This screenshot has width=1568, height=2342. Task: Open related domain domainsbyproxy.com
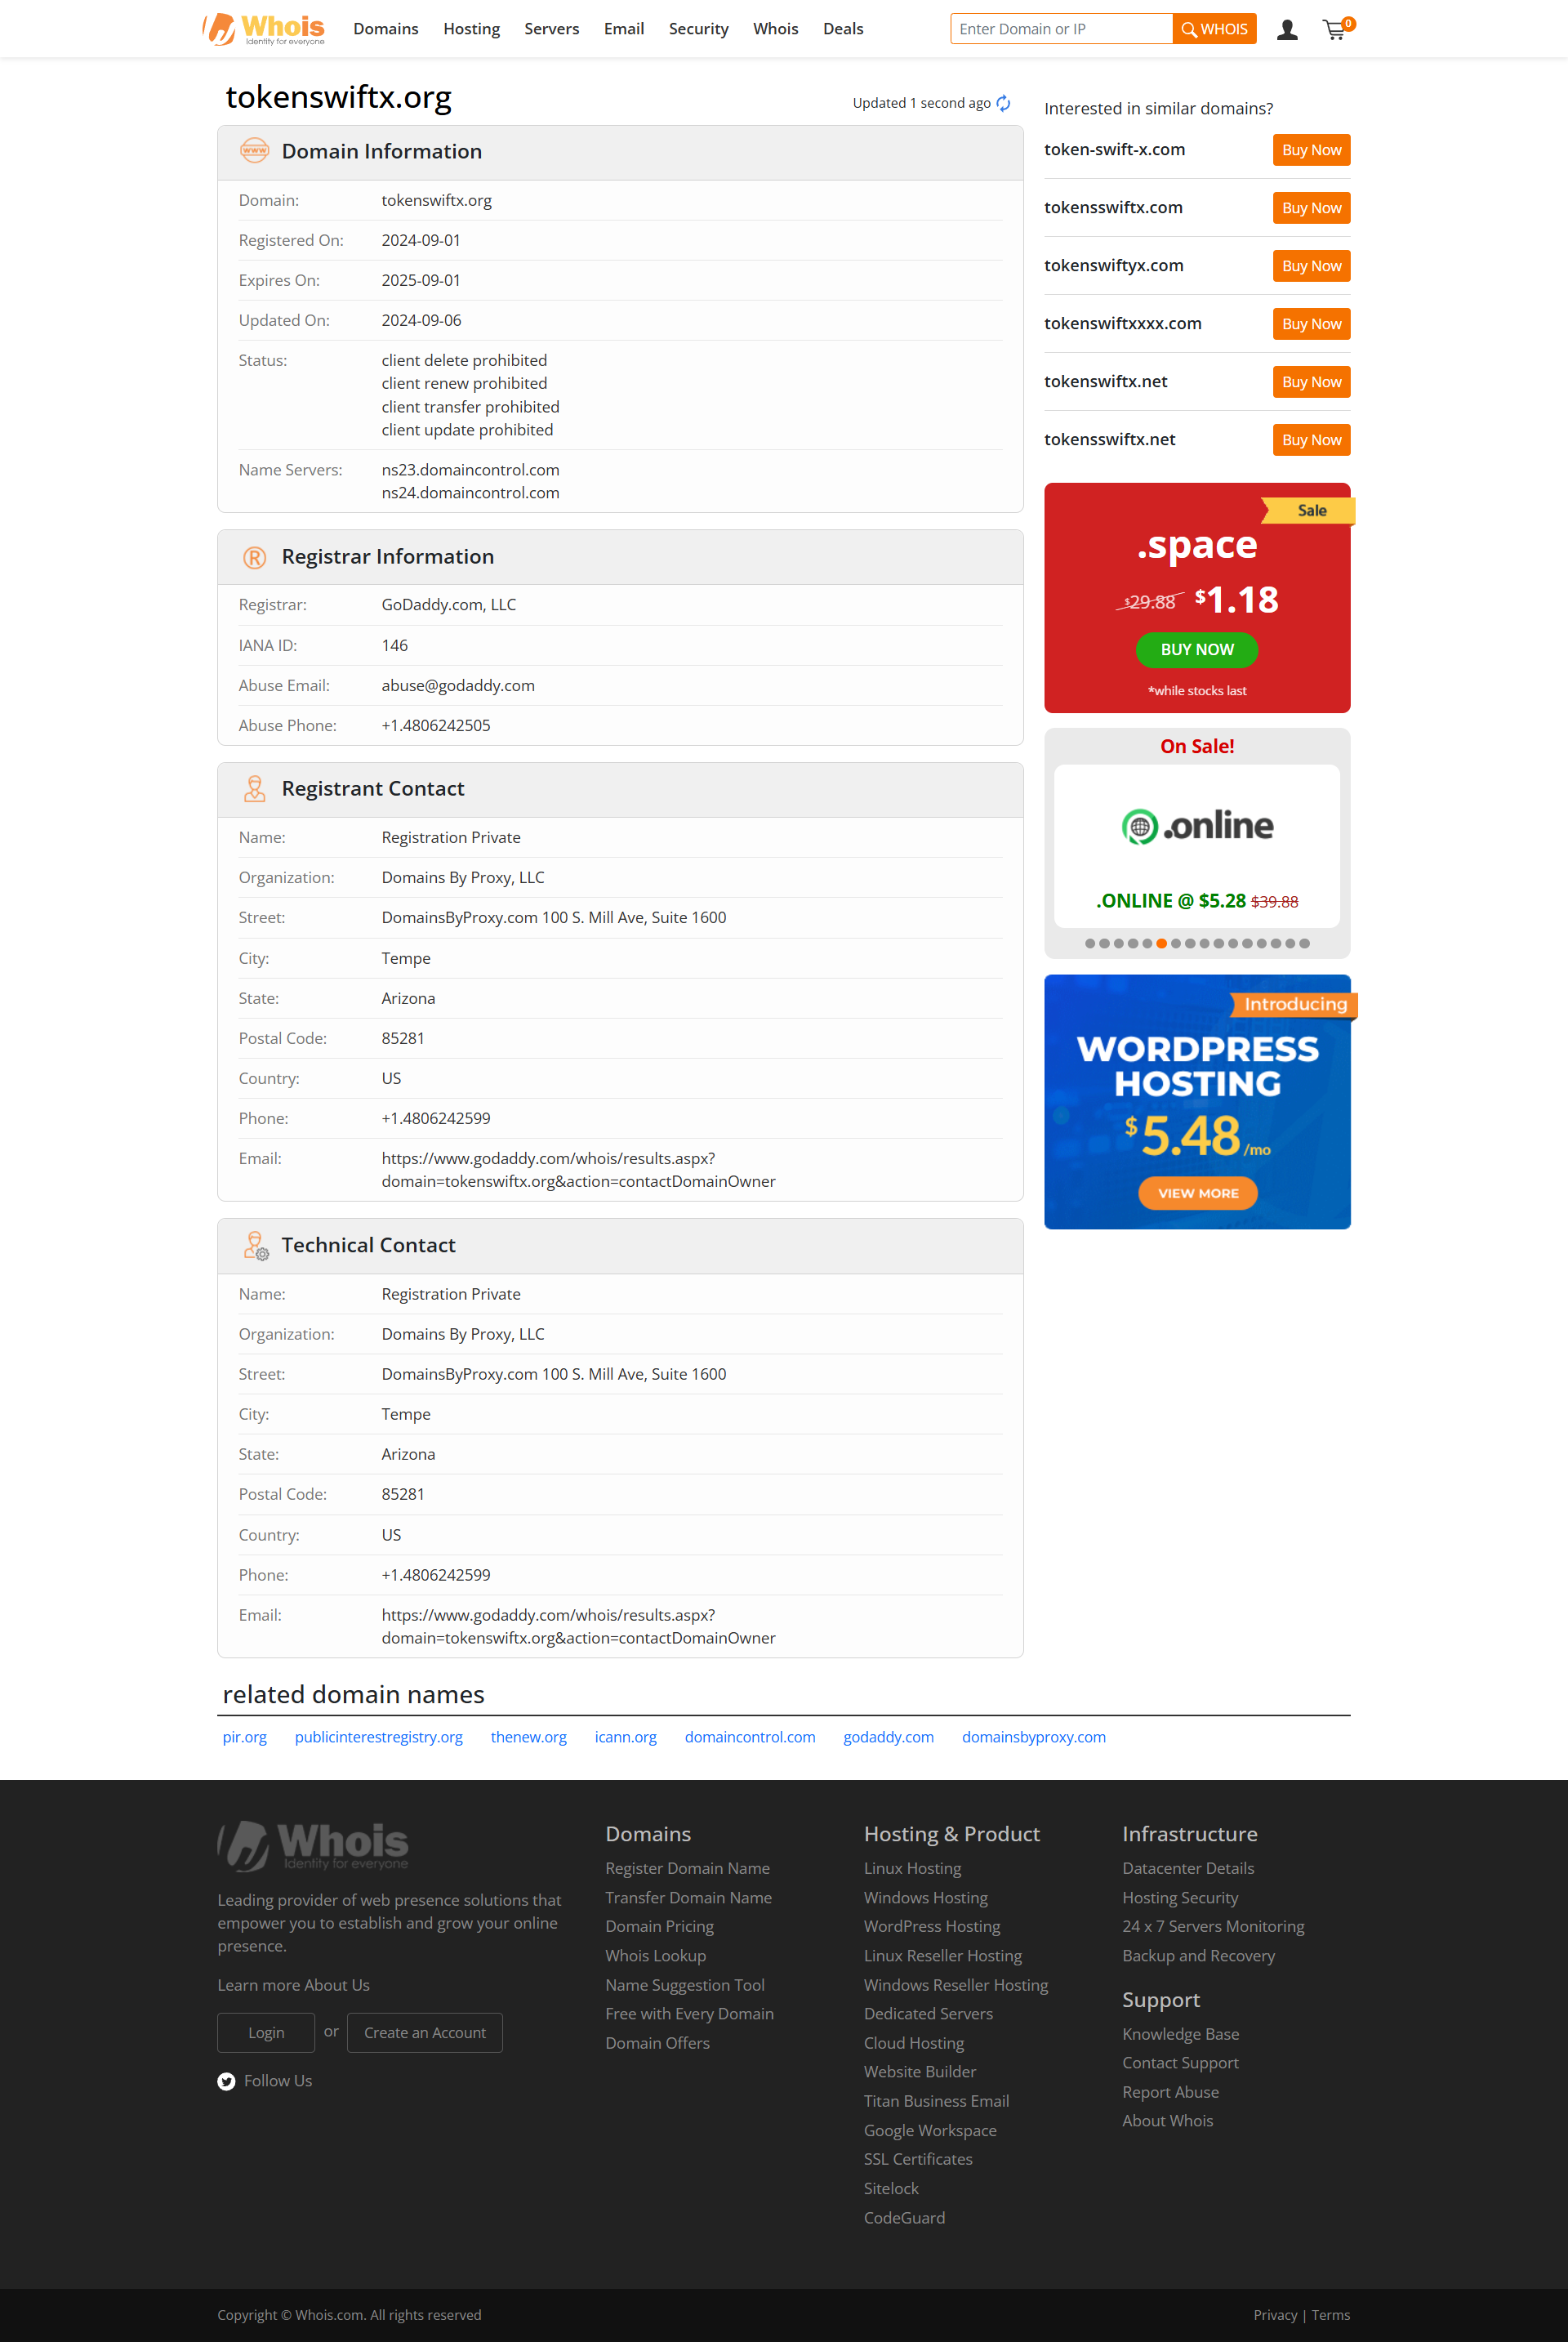coord(1034,1737)
